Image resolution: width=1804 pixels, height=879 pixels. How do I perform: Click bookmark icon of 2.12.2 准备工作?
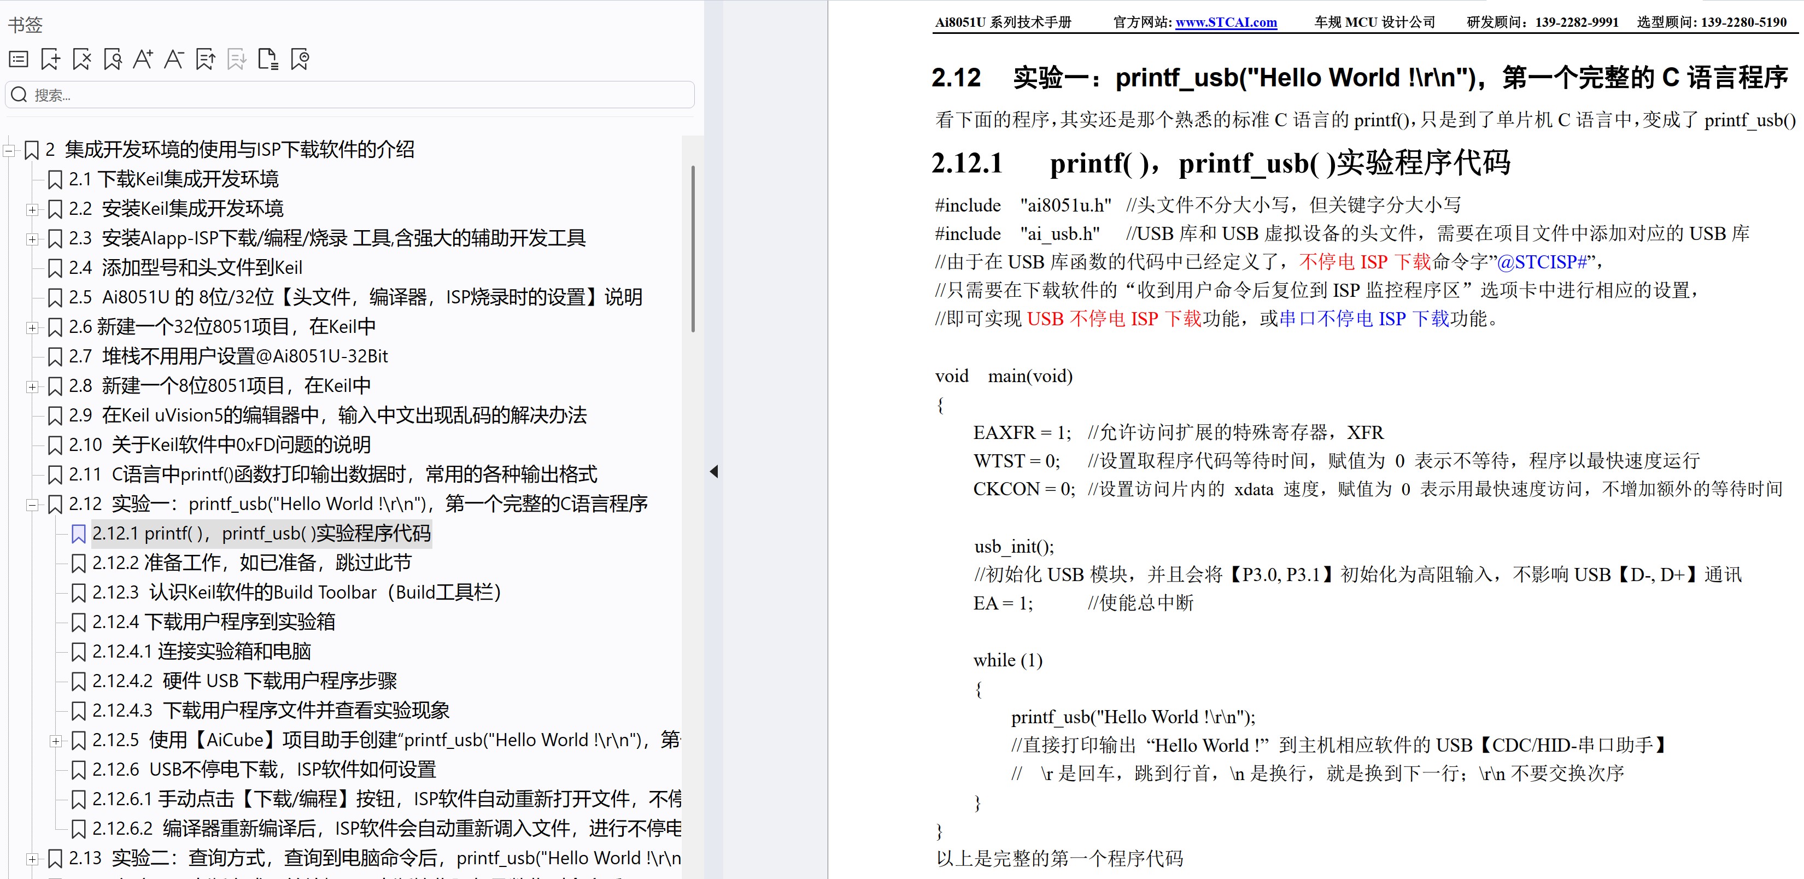point(78,564)
